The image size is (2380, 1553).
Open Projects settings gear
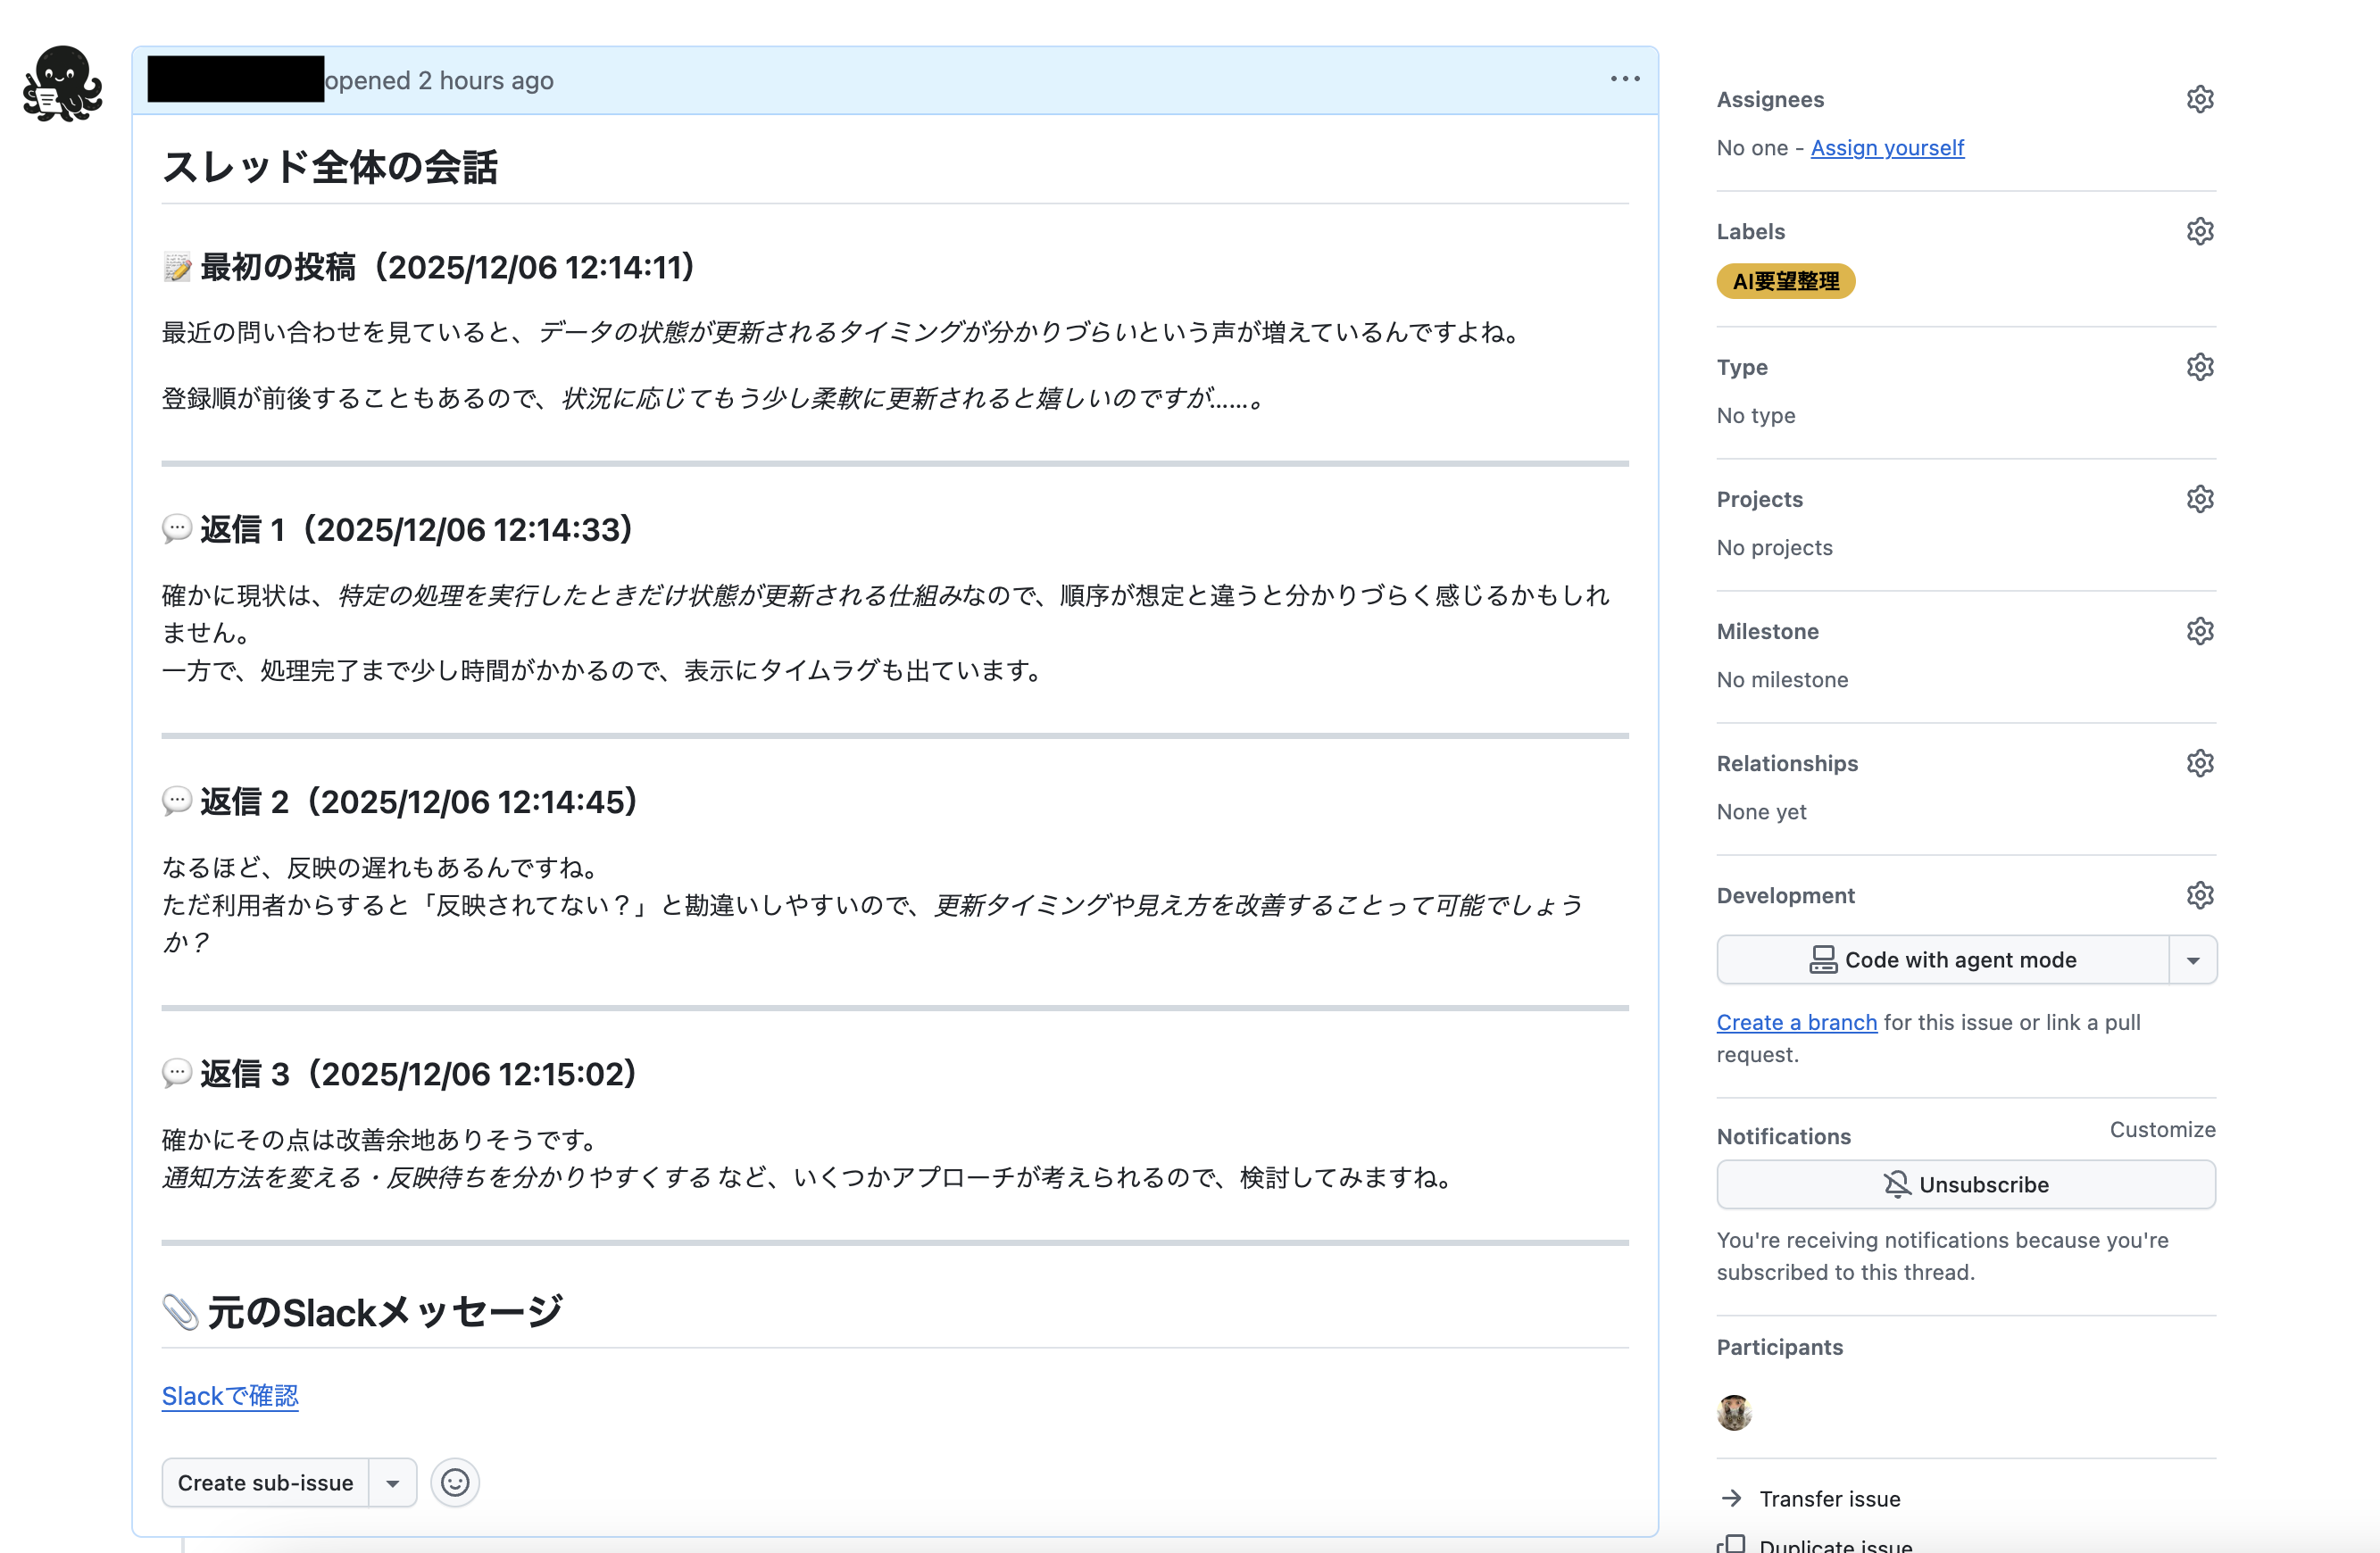(x=2200, y=498)
